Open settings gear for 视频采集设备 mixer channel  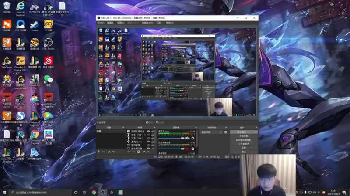pyautogui.click(x=193, y=149)
